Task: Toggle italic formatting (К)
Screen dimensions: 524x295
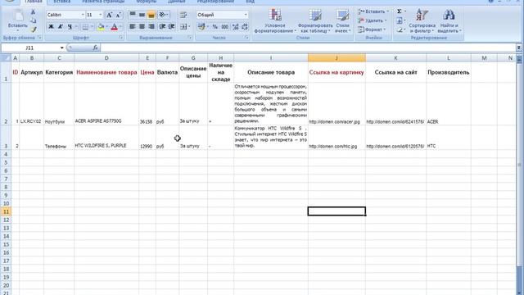Action: coord(61,26)
